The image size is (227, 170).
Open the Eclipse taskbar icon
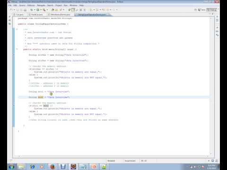[73, 167]
